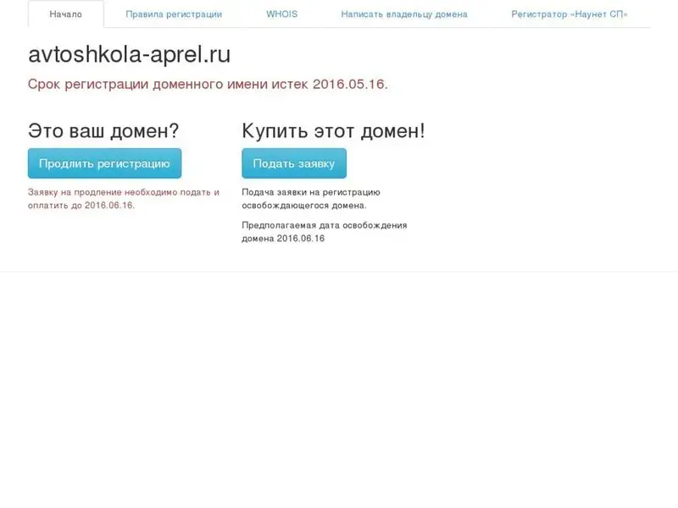Open the Начало tab
This screenshot has width=678, height=508.
66,14
